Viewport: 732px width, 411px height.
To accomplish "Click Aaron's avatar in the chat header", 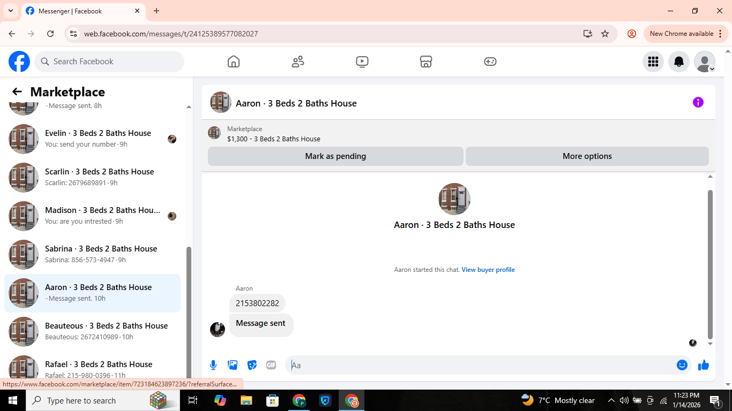I will pos(221,102).
